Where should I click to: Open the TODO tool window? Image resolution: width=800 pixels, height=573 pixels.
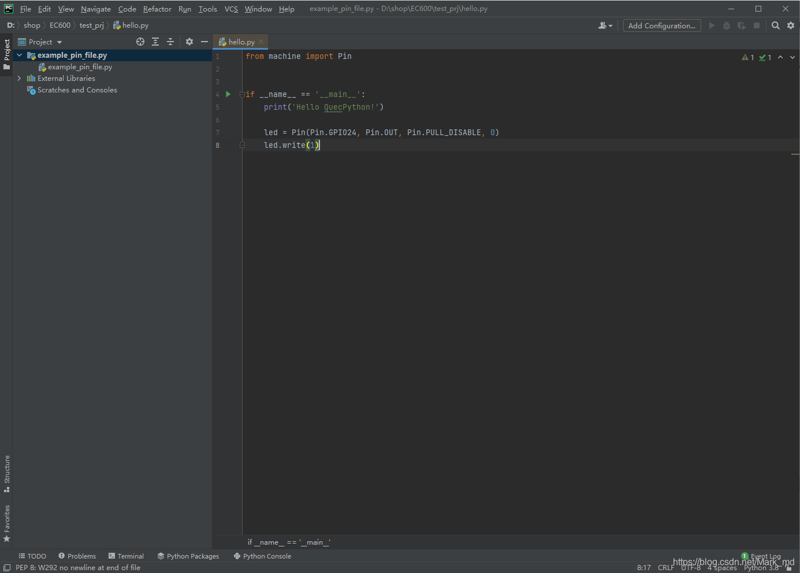tap(32, 556)
